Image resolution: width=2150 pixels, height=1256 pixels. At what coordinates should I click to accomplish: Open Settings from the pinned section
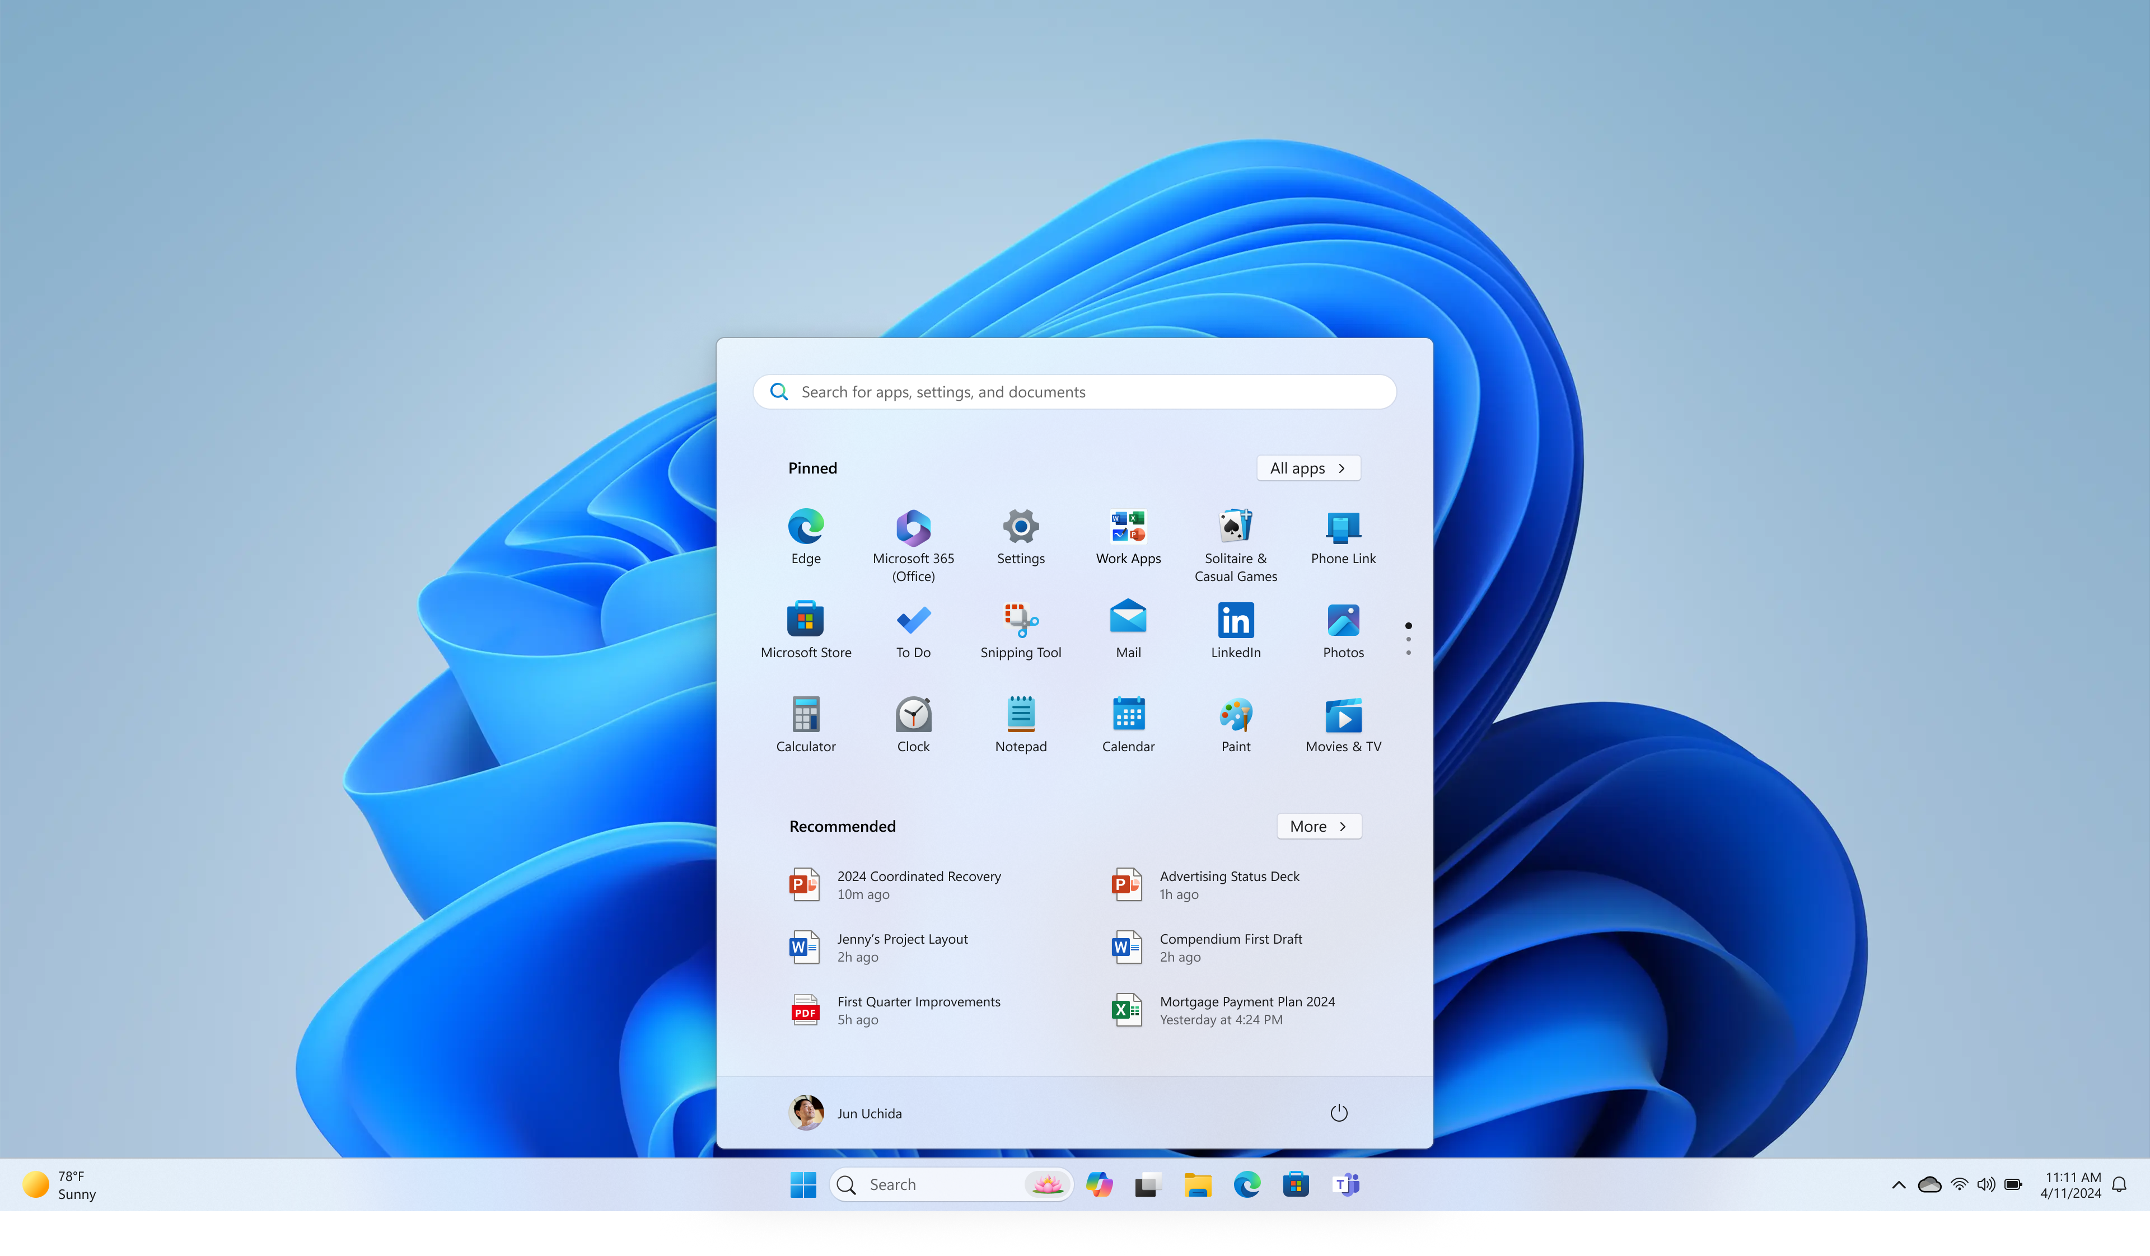pyautogui.click(x=1020, y=529)
